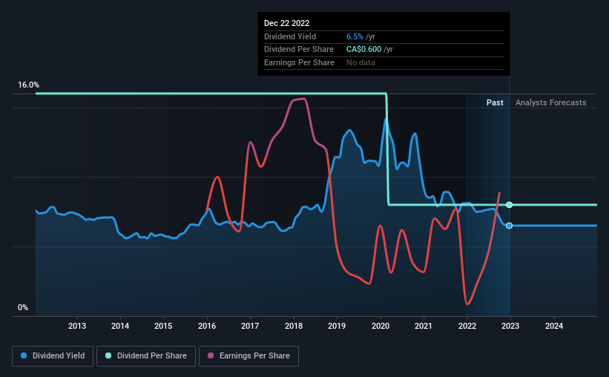Click the 2022 x-axis label
The height and width of the screenshot is (377, 609).
tap(467, 326)
